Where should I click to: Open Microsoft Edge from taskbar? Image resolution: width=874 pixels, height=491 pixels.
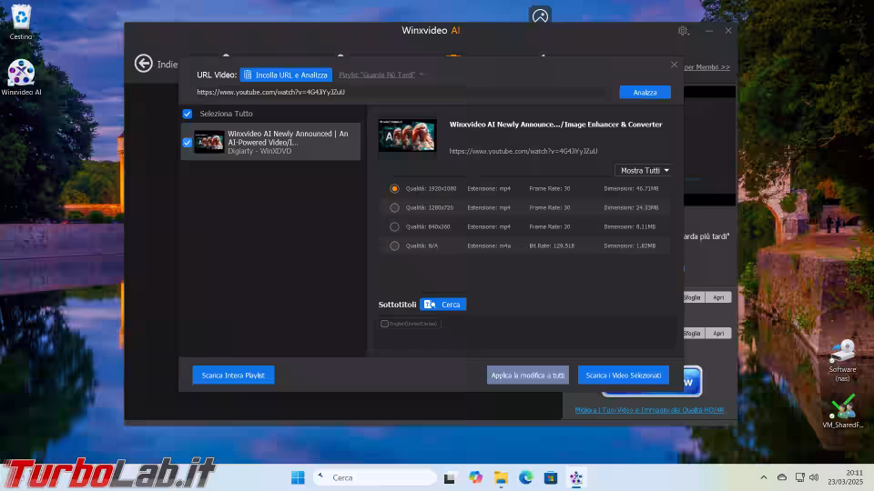pyautogui.click(x=525, y=477)
